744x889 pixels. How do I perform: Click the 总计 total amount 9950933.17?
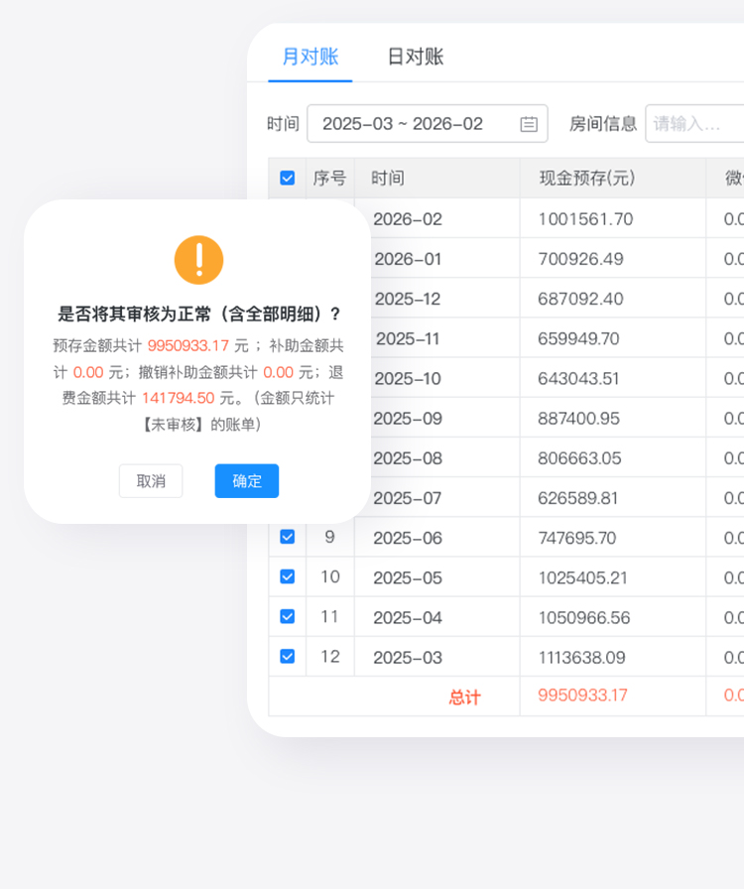[582, 696]
